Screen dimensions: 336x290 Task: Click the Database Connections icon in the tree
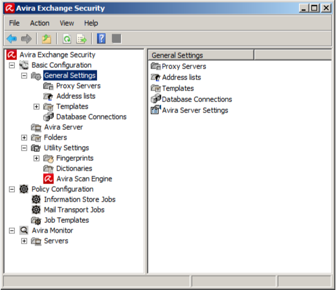coord(49,117)
